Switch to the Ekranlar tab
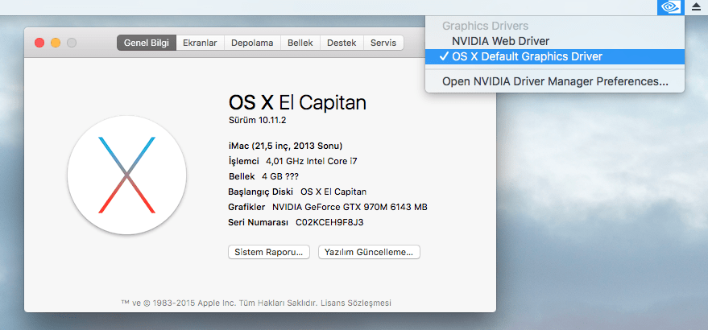This screenshot has width=708, height=330. point(200,43)
